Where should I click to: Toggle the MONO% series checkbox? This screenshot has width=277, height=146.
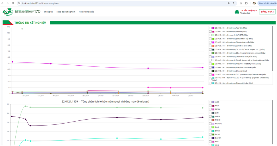click(x=210, y=124)
